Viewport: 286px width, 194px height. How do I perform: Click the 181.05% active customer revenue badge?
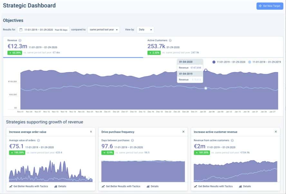202,153
